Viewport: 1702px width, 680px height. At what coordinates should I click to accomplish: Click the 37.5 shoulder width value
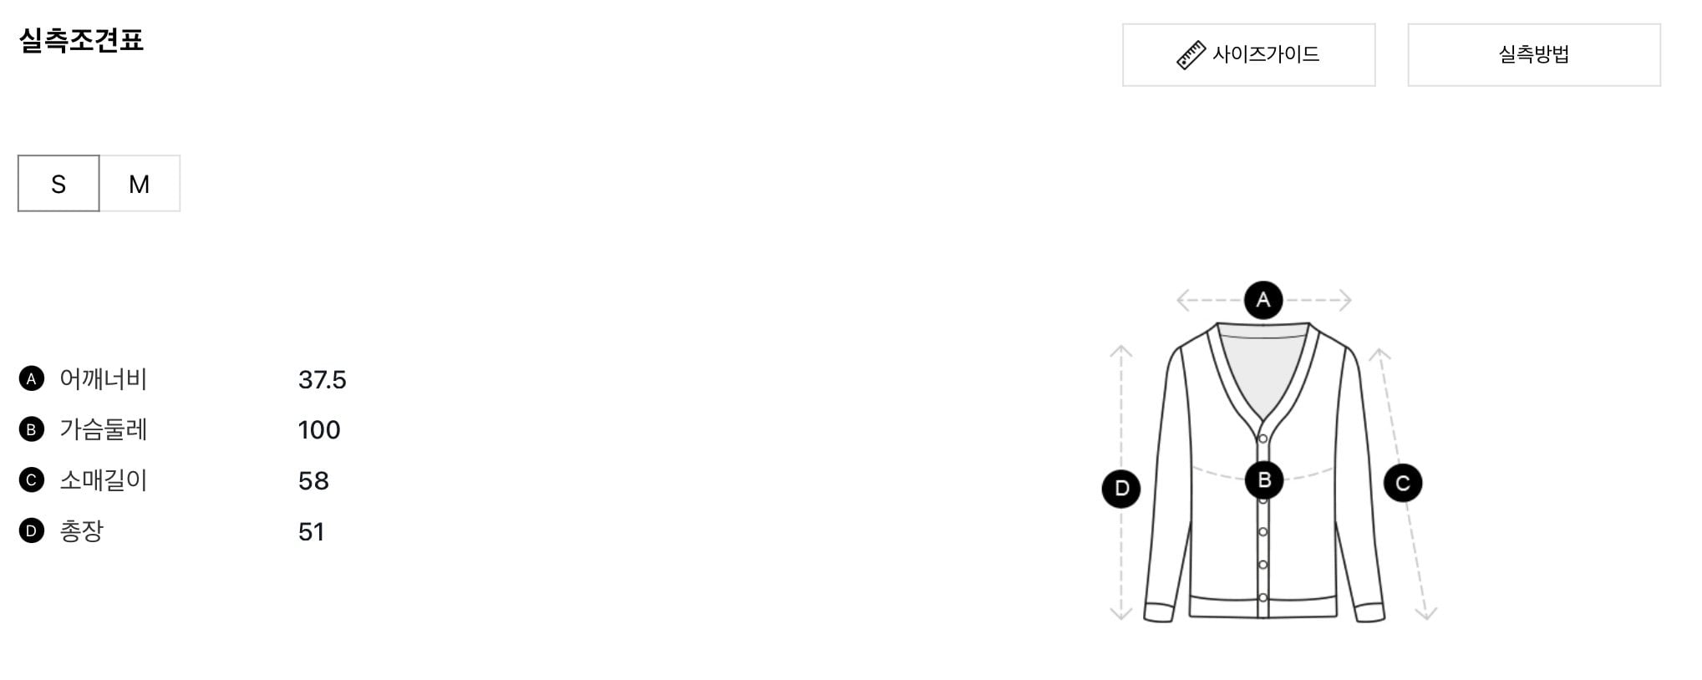click(322, 380)
